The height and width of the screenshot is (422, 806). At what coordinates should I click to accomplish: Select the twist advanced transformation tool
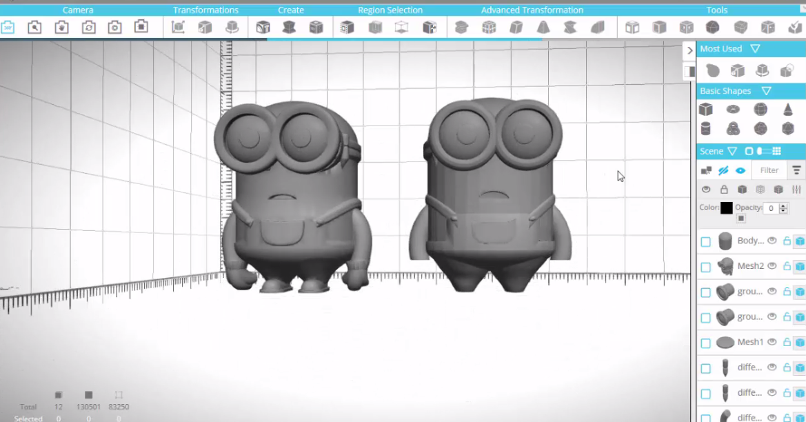point(570,28)
